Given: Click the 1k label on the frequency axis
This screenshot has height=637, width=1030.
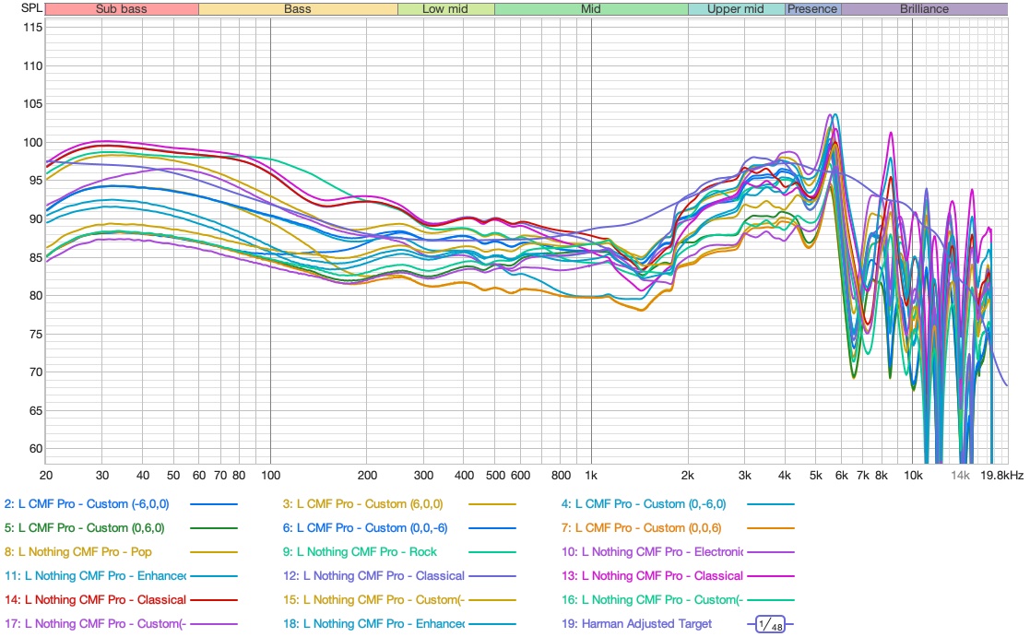Looking at the screenshot, I should [x=591, y=476].
